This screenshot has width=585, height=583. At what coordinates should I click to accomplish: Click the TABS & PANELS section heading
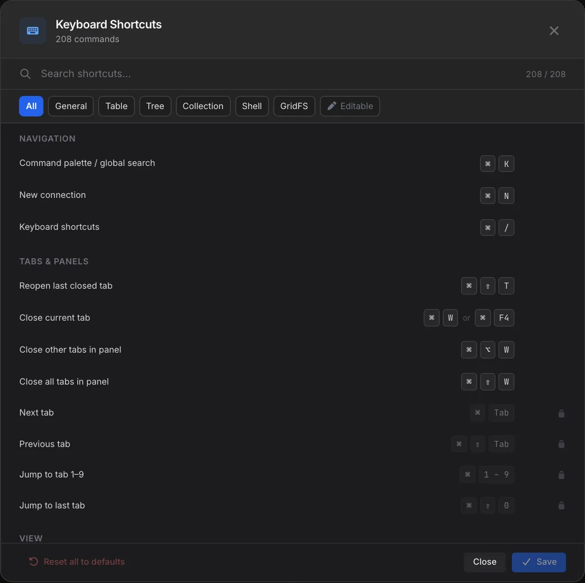(54, 261)
